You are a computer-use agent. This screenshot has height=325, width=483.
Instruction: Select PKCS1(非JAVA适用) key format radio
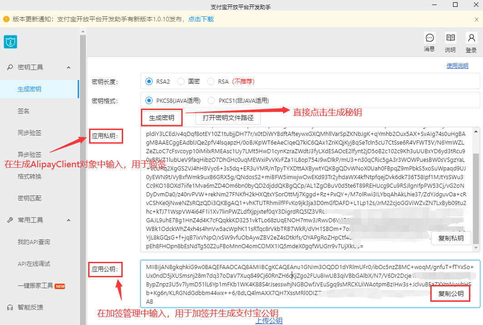coord(211,100)
